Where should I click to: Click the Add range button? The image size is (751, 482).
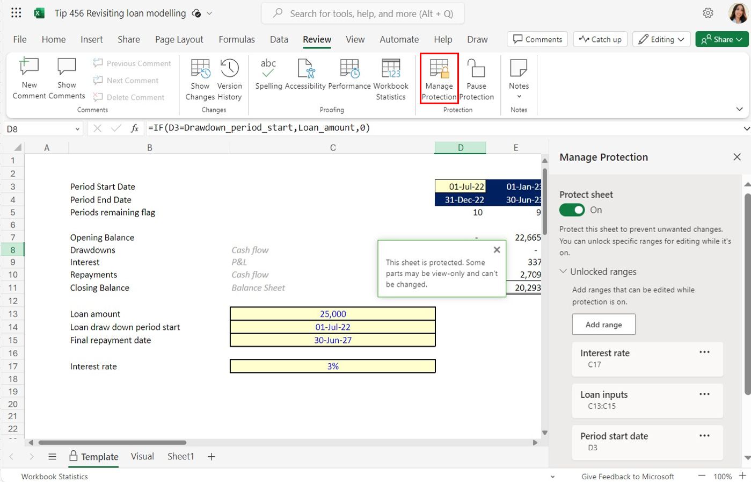click(603, 325)
